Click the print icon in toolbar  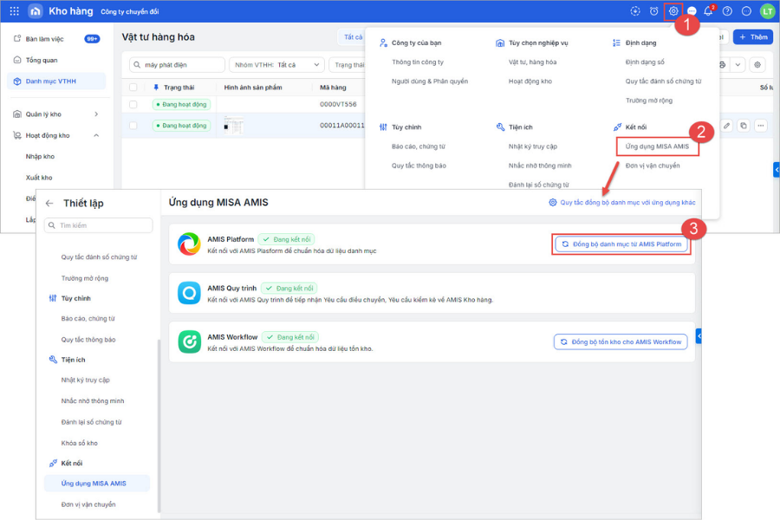pyautogui.click(x=722, y=65)
